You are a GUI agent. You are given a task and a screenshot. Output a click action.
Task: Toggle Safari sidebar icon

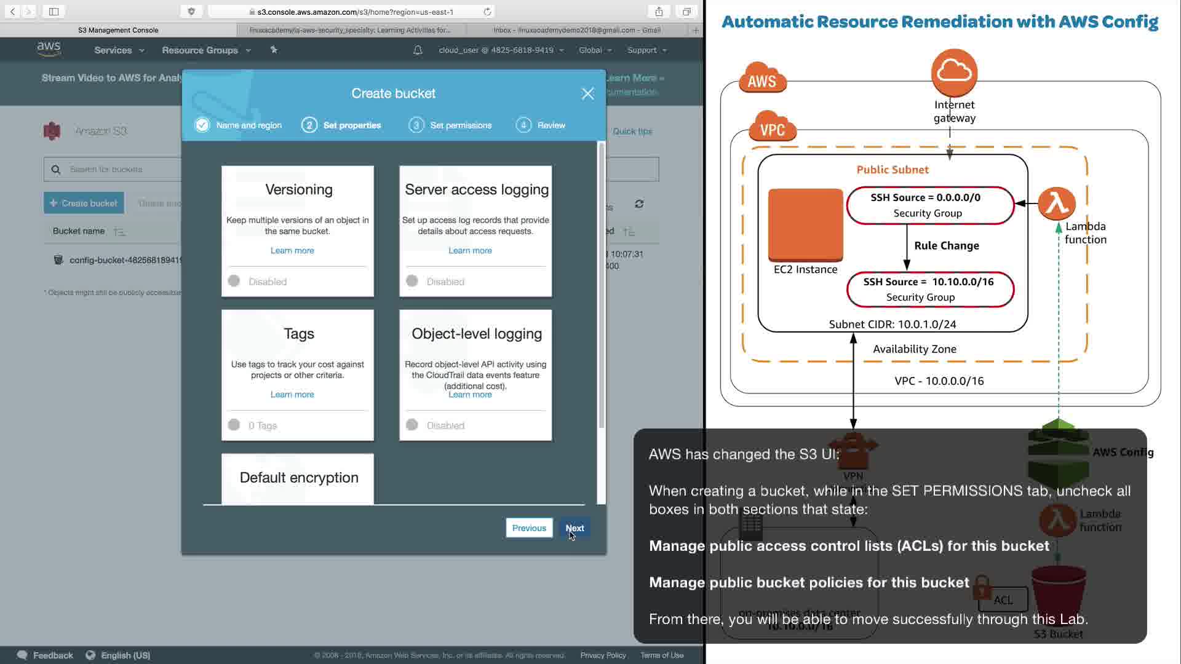(x=54, y=12)
